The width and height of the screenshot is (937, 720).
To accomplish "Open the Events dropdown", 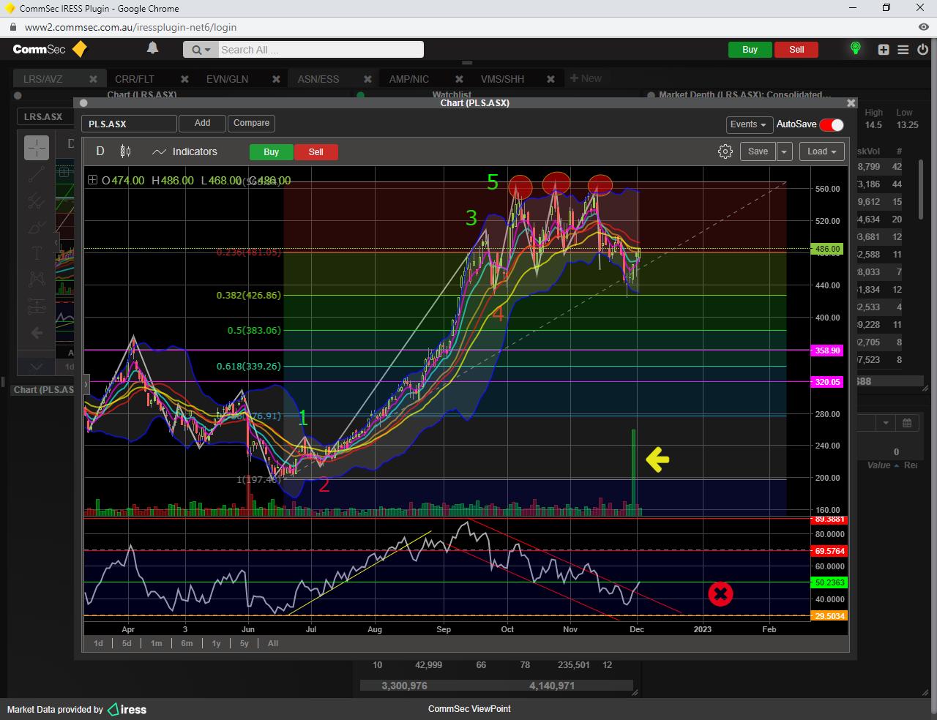I will pyautogui.click(x=748, y=124).
